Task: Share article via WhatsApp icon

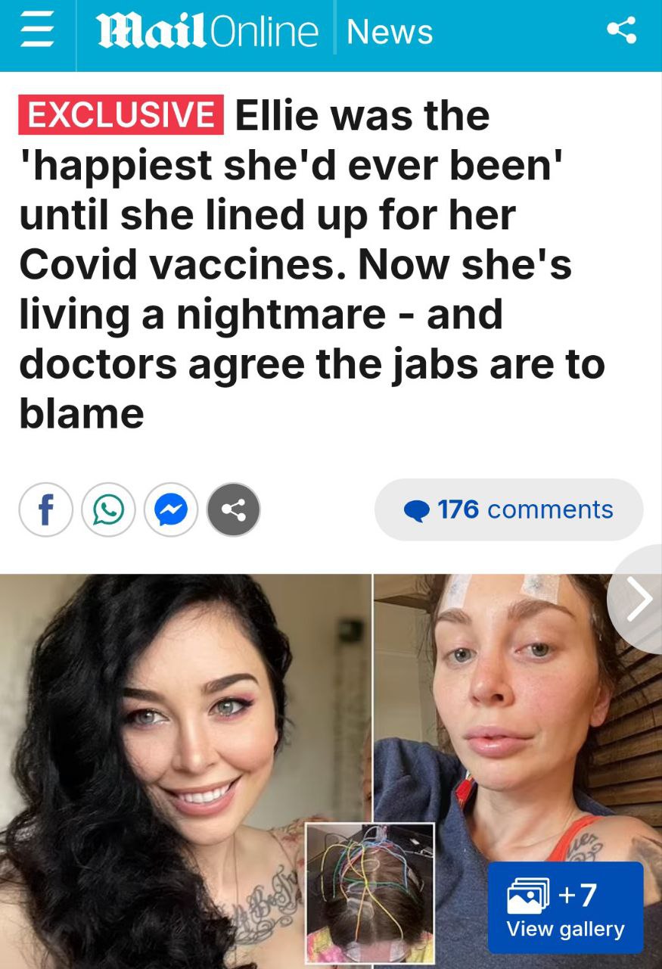Action: click(108, 510)
